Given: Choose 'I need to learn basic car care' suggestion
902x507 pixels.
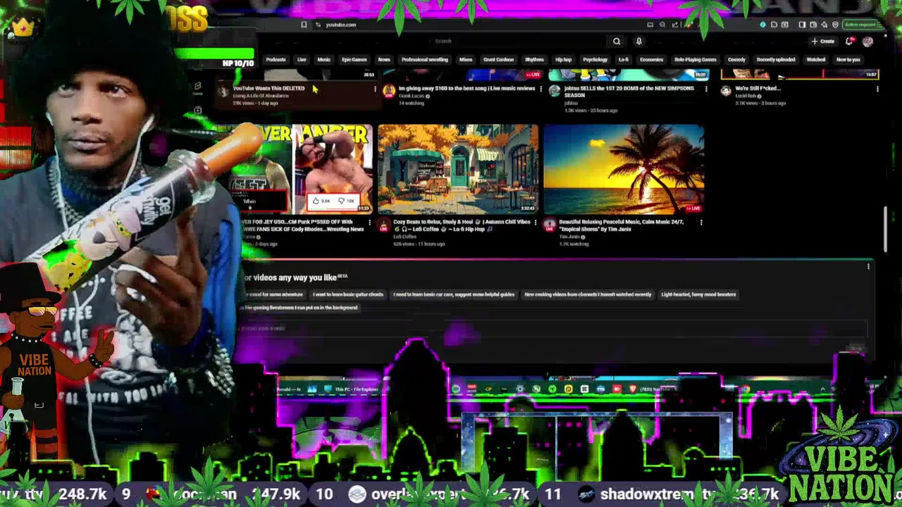Looking at the screenshot, I should pyautogui.click(x=454, y=294).
